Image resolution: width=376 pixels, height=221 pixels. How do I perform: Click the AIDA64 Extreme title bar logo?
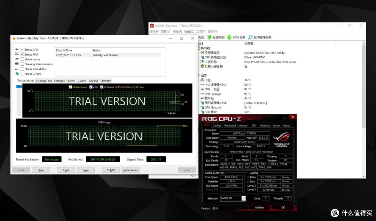pos(152,26)
